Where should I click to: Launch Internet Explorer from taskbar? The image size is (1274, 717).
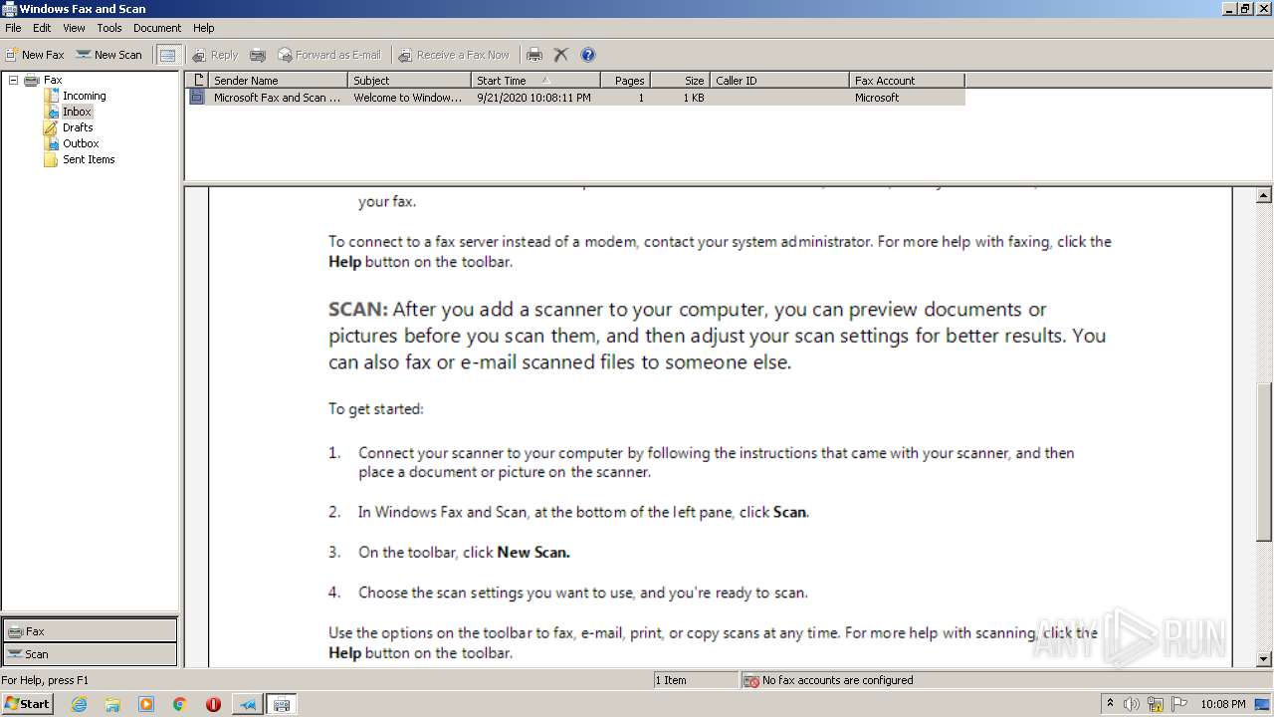tap(79, 704)
